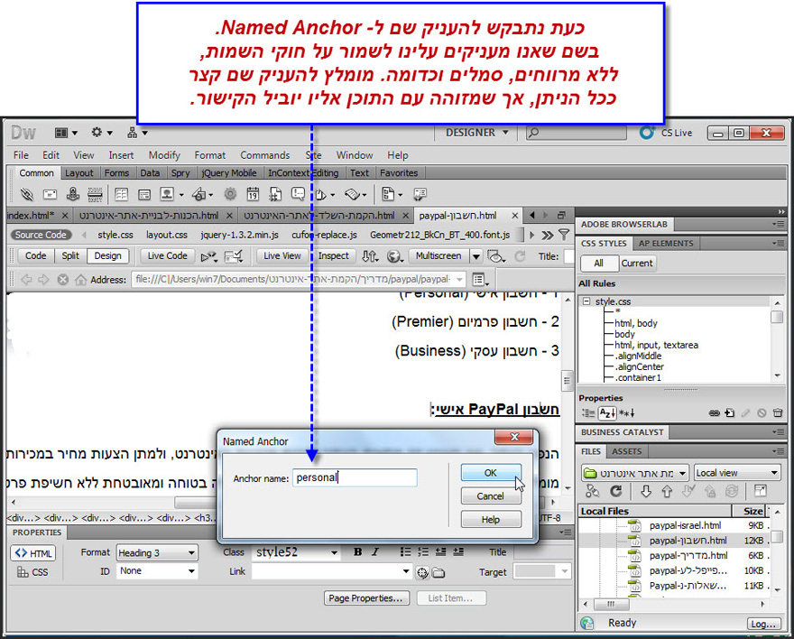Switch to AP ELEMENTS panel tab
This screenshot has width=794, height=639.
(x=666, y=244)
